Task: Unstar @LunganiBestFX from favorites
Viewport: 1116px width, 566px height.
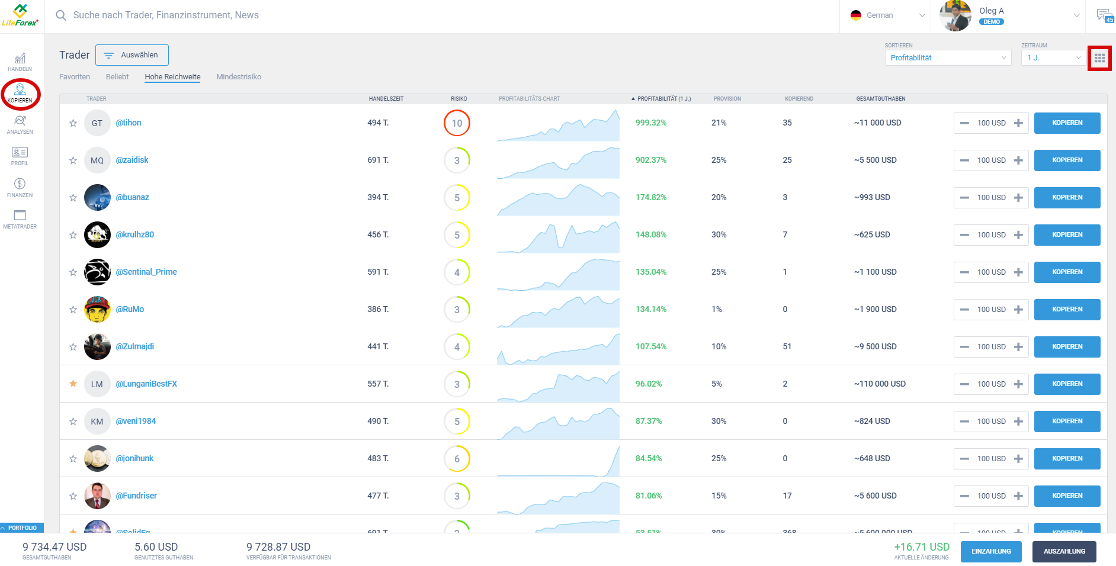Action: pos(73,384)
